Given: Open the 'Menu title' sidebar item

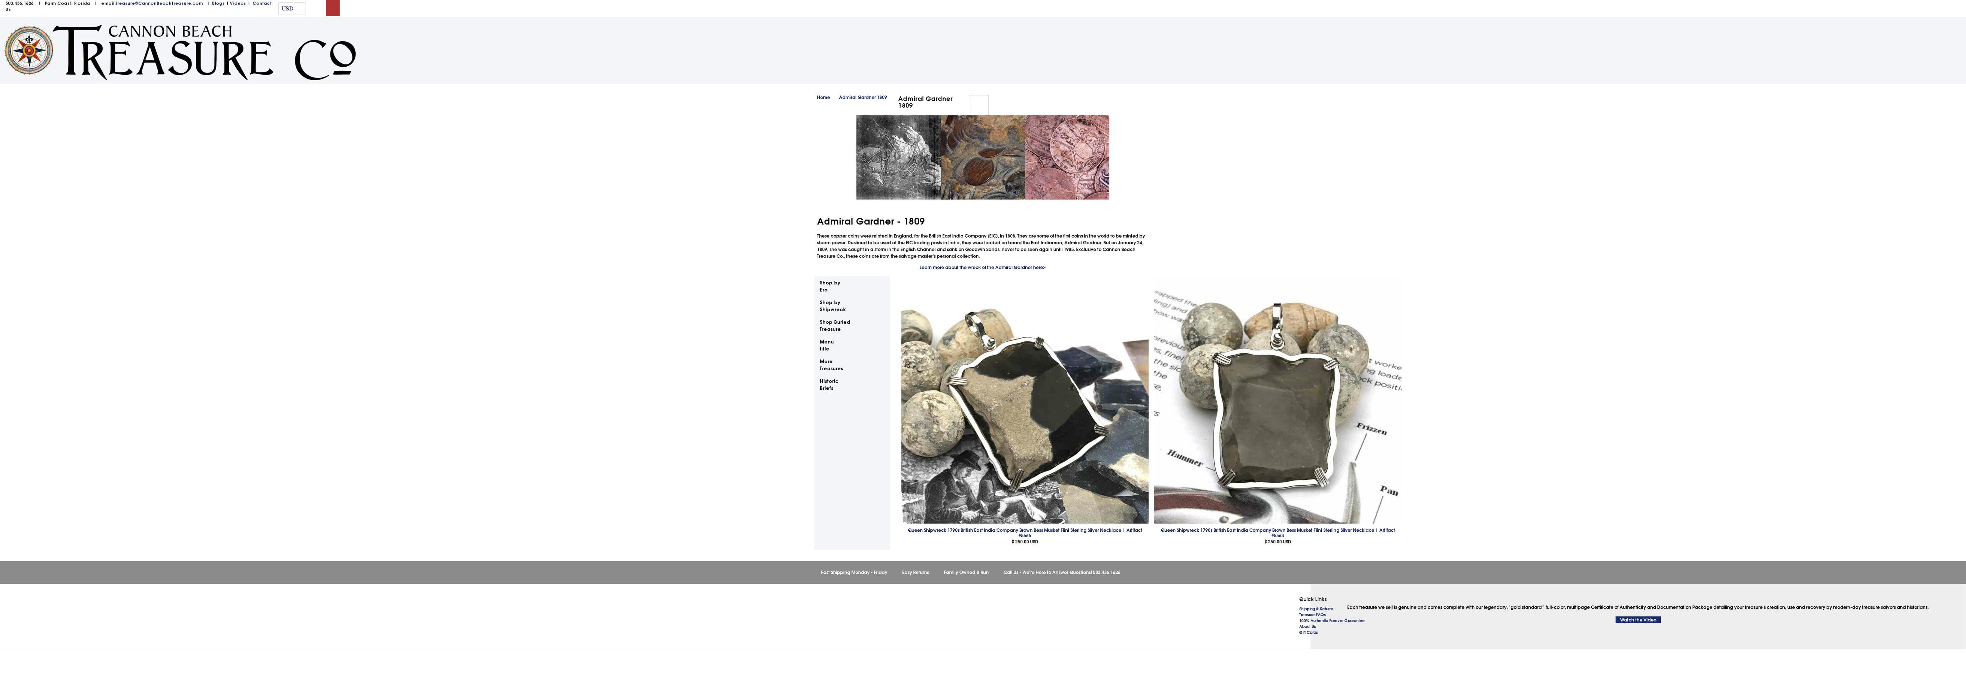Looking at the screenshot, I should (826, 345).
